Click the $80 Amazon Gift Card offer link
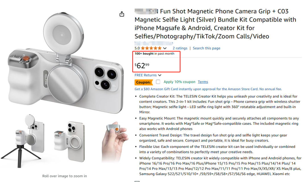 click(x=208, y=89)
